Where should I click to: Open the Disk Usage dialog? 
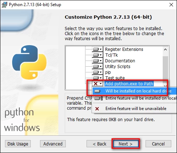point(18,144)
